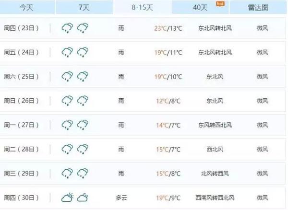The height and width of the screenshot is (210, 288).
Task: Click the 西南风转西北风 wind text
Action: coord(215,198)
